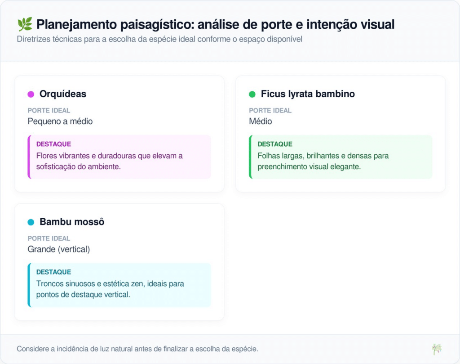The image size is (460, 364).
Task: Click the green dot beside Ficus lyrata bambino
Action: click(252, 94)
